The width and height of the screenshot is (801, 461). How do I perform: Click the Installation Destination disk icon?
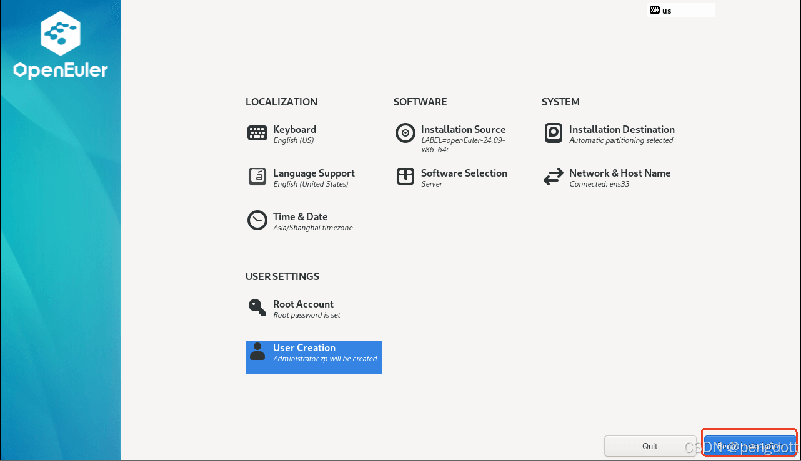pos(554,133)
